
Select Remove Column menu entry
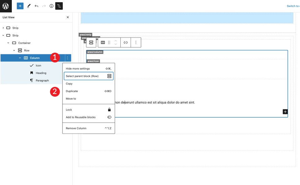click(x=76, y=128)
